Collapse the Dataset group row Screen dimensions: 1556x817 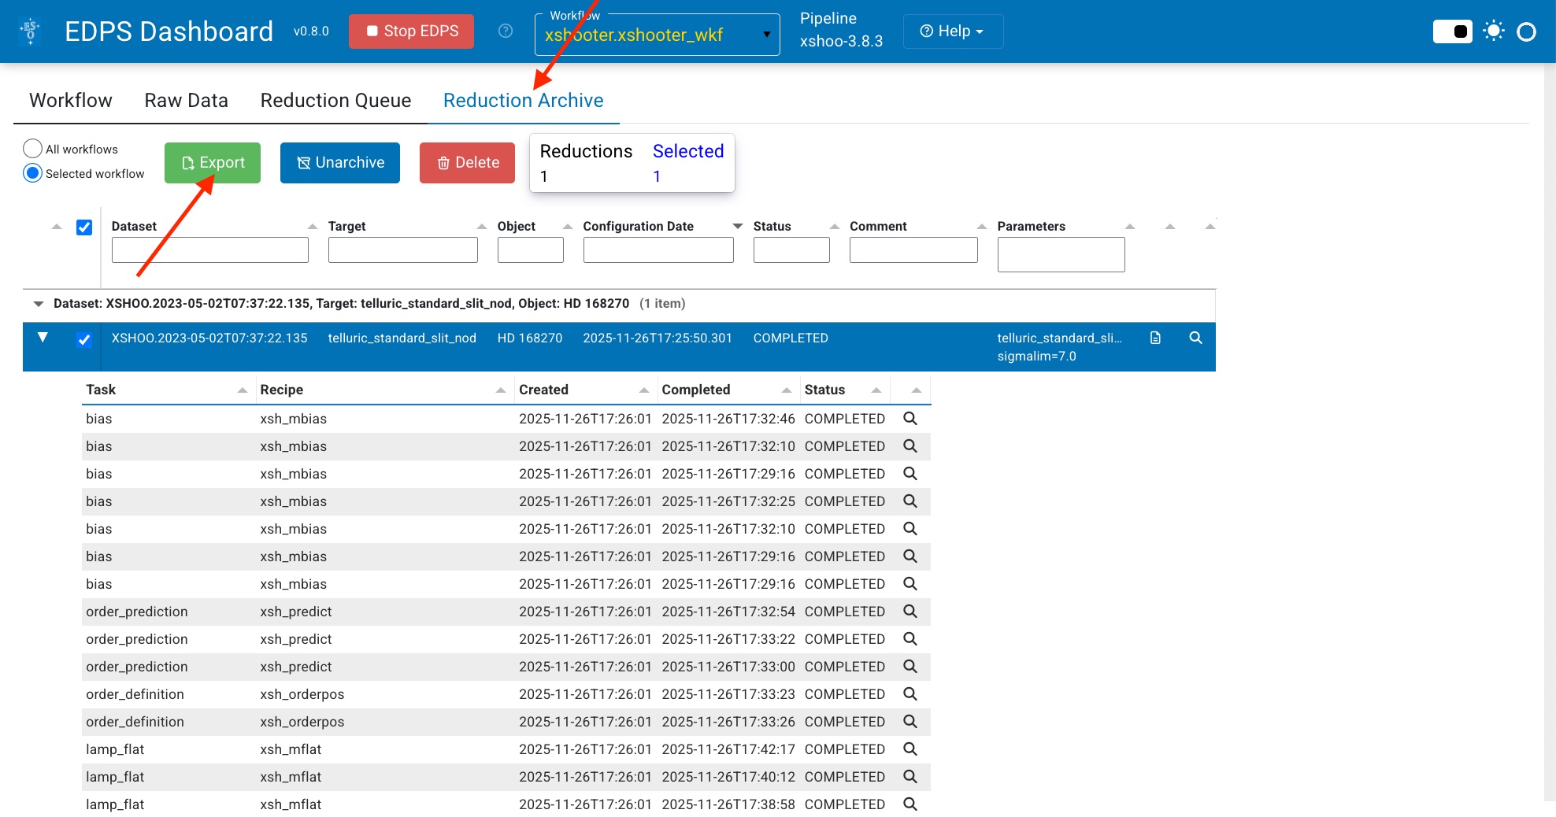38,304
